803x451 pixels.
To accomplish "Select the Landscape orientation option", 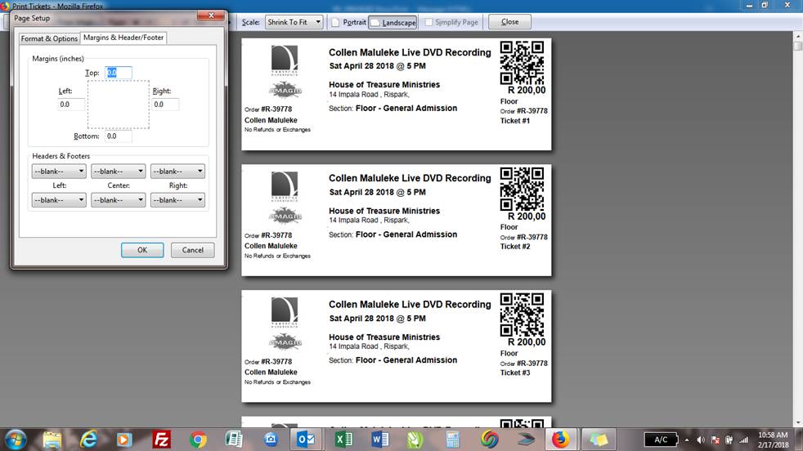I will (393, 23).
